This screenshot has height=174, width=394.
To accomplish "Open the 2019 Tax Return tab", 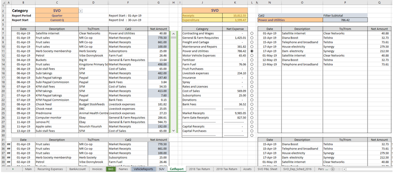I will (x=227, y=169).
